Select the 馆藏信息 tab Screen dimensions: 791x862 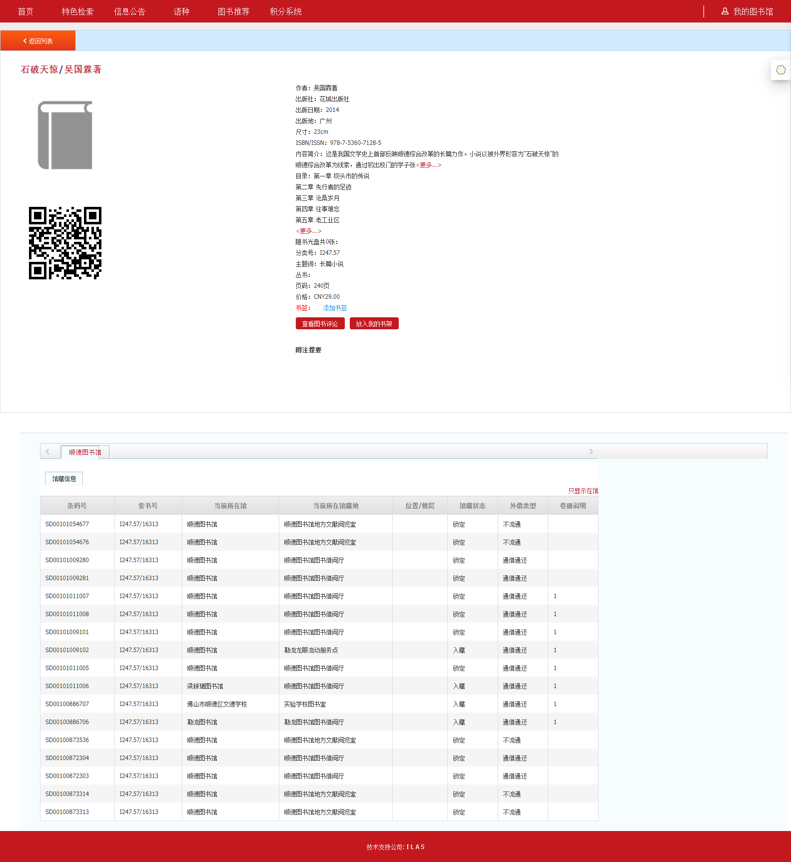(x=64, y=479)
